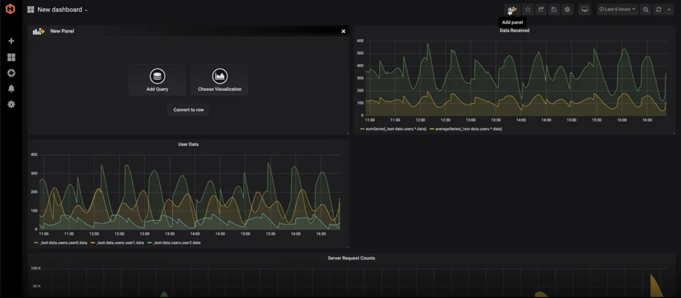Image resolution: width=681 pixels, height=298 pixels.
Task: Toggle averageSeries legend entry in Data Received
Action: click(x=466, y=129)
